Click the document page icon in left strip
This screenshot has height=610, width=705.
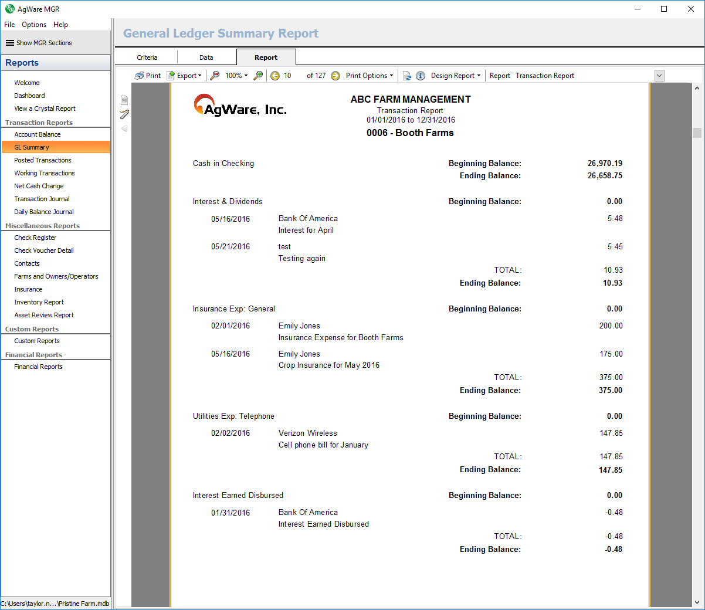(x=124, y=100)
